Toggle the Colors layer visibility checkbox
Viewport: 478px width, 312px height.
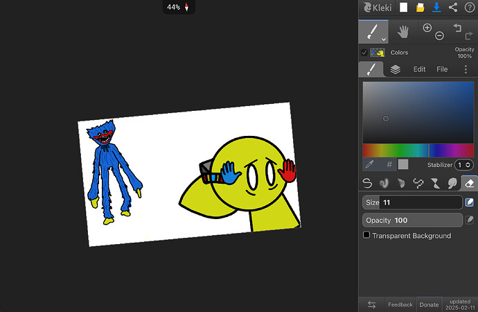pyautogui.click(x=364, y=53)
